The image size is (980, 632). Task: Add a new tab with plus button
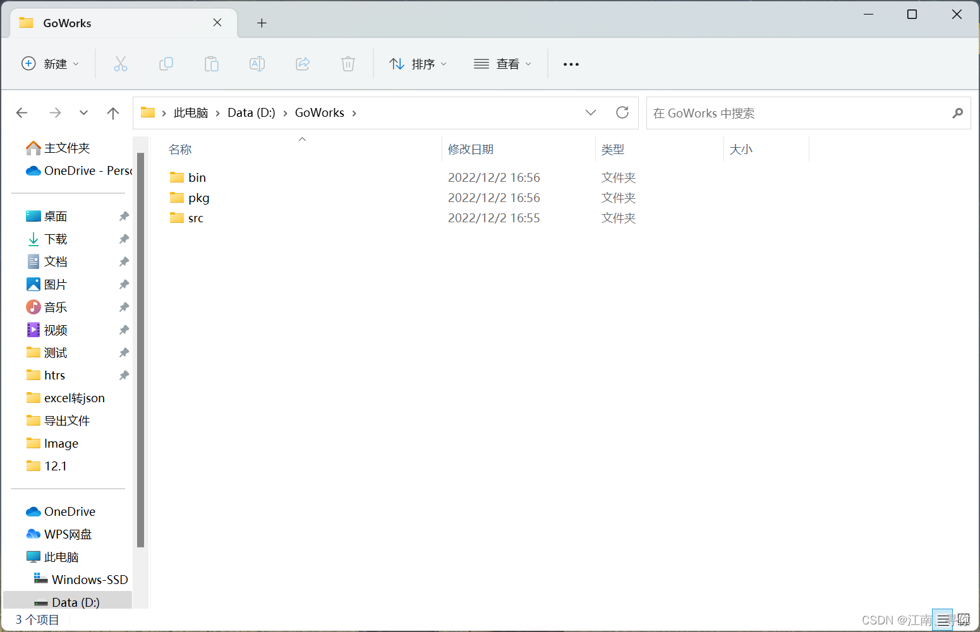(262, 23)
